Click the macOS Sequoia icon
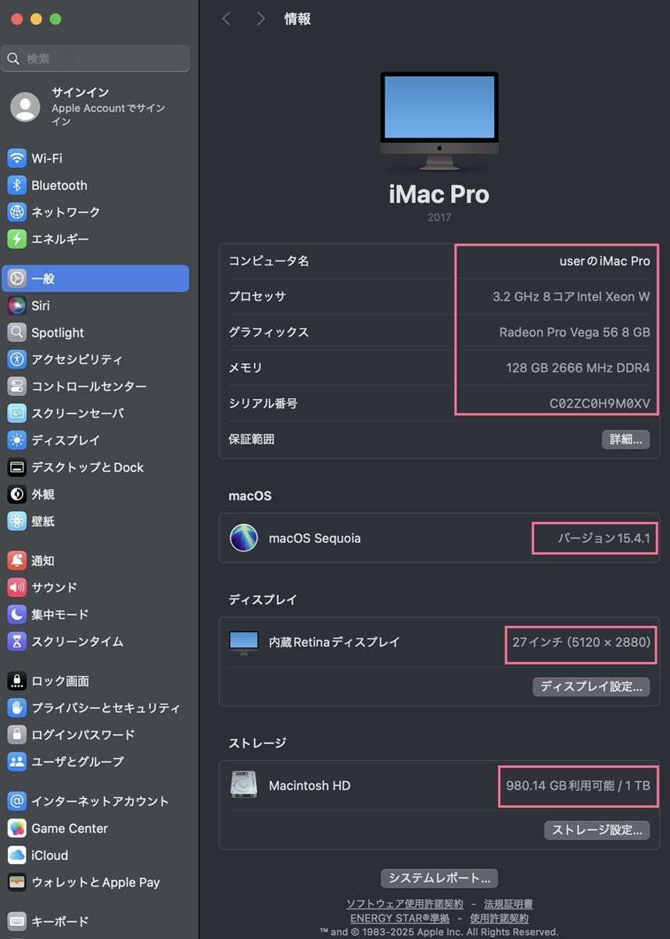Screen dimensions: 670x939 (244, 538)
